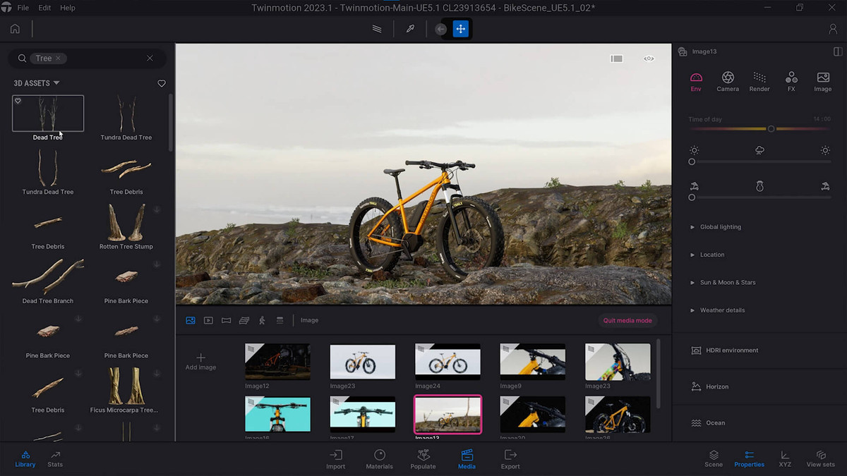Adjust the Time of day slider handle
Viewport: 847px width, 476px height.
[771, 129]
